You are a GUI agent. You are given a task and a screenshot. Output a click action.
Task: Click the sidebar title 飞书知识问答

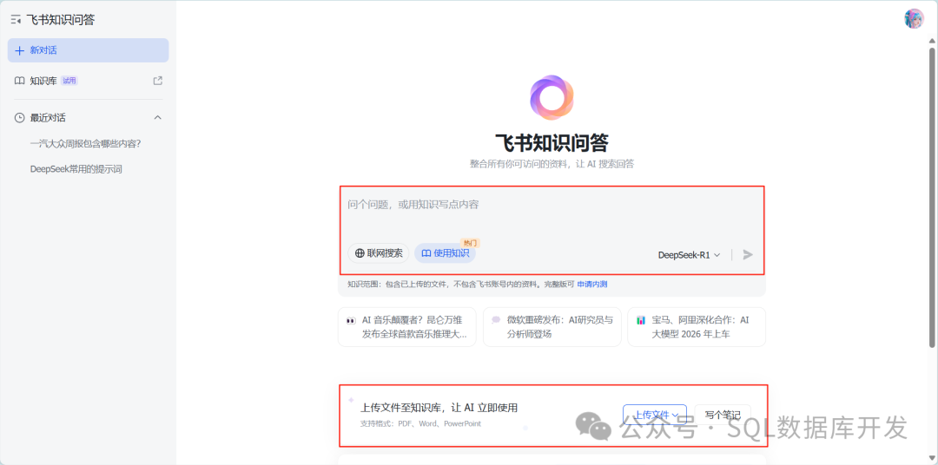click(61, 20)
